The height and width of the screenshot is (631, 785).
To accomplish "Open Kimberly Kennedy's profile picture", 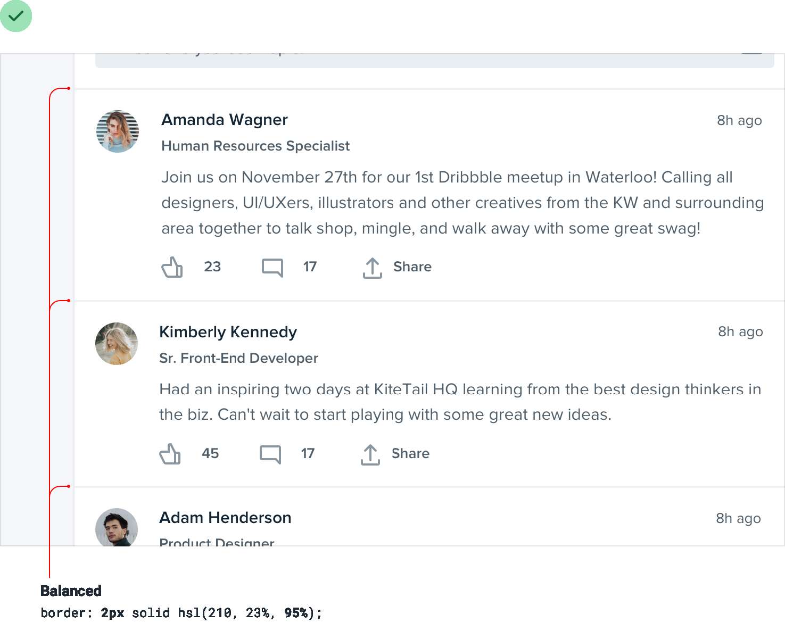I will [117, 344].
